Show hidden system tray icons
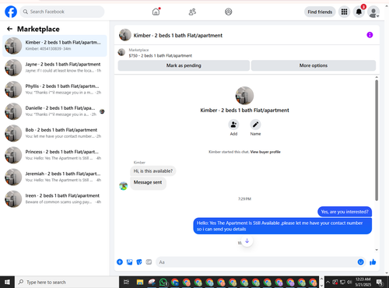Viewport: 389px width, 288px height. pos(328,282)
